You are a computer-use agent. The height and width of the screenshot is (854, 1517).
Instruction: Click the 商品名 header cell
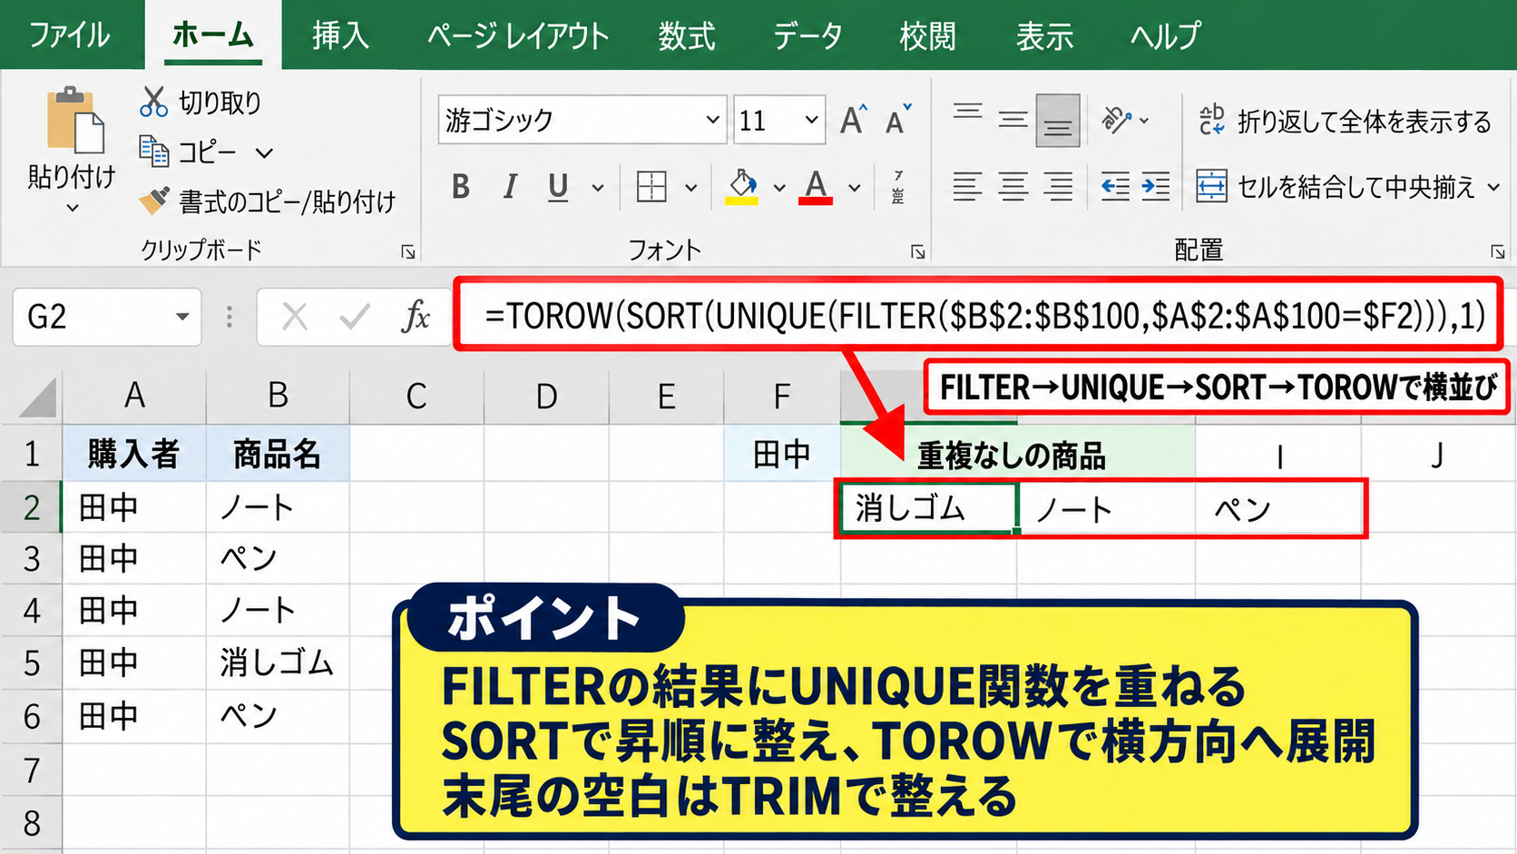[278, 453]
